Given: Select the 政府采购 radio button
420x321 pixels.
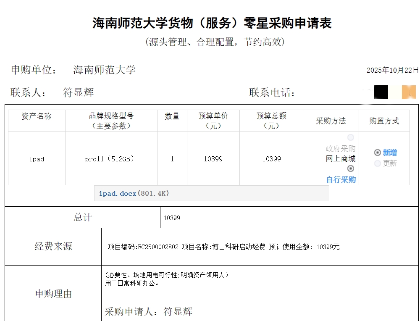Looking at the screenshot, I should click(x=351, y=138).
